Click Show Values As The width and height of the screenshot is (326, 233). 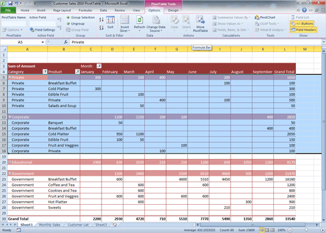[x=228, y=24]
